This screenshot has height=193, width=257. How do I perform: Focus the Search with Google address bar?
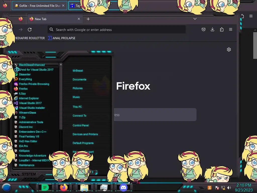pyautogui.click(x=116, y=30)
